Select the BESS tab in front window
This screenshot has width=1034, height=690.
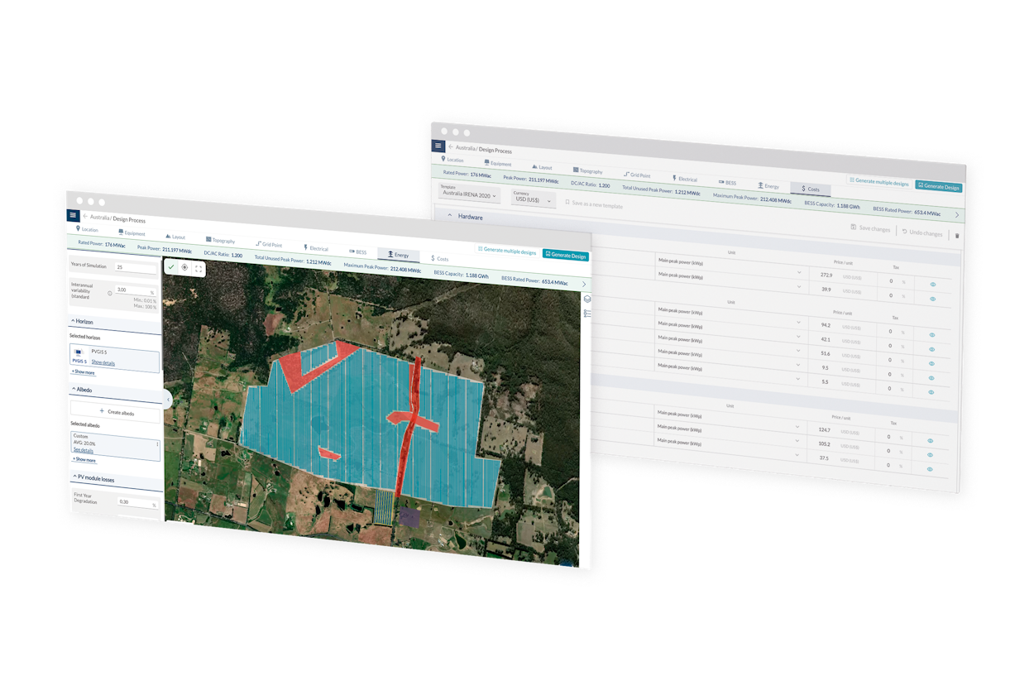coord(357,252)
